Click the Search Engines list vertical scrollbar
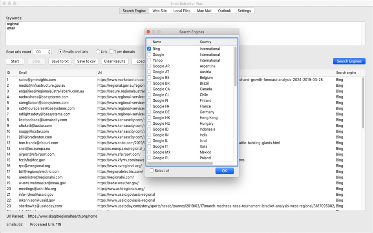 click(235, 67)
